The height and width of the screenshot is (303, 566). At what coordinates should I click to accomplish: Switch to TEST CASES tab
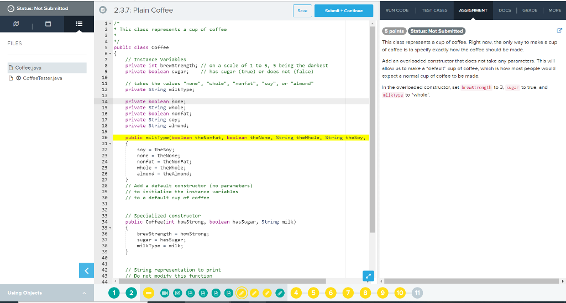[434, 10]
